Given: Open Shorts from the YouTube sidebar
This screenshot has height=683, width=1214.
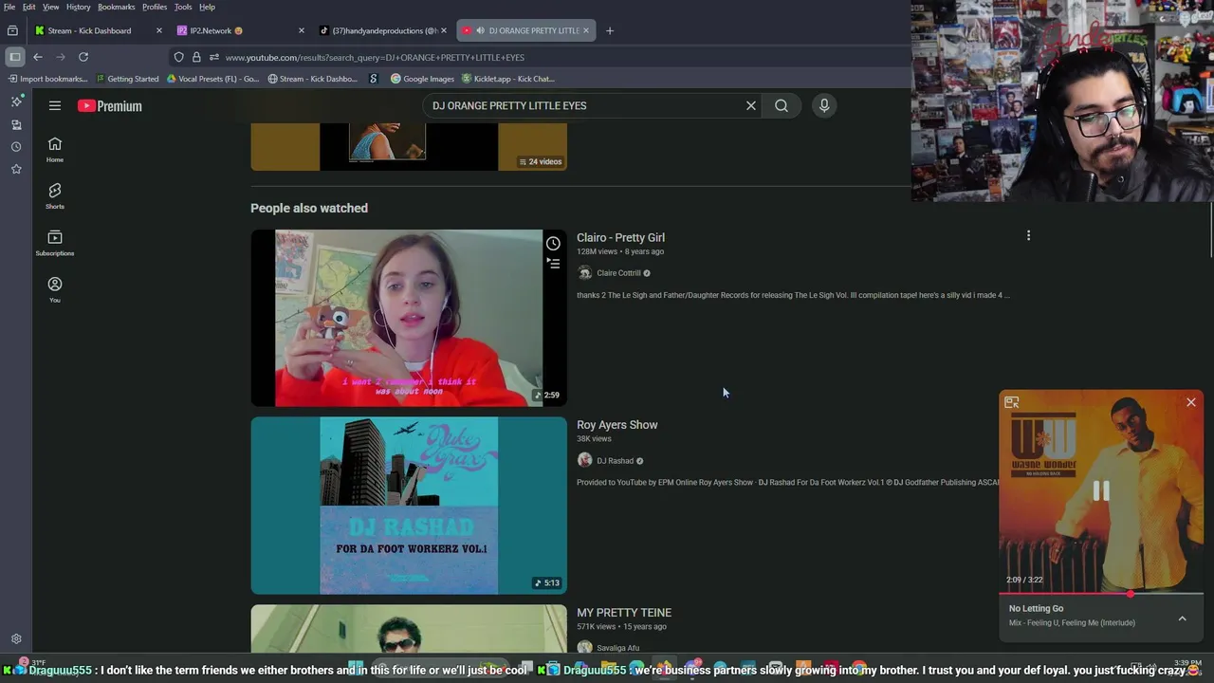Looking at the screenshot, I should coord(55,195).
